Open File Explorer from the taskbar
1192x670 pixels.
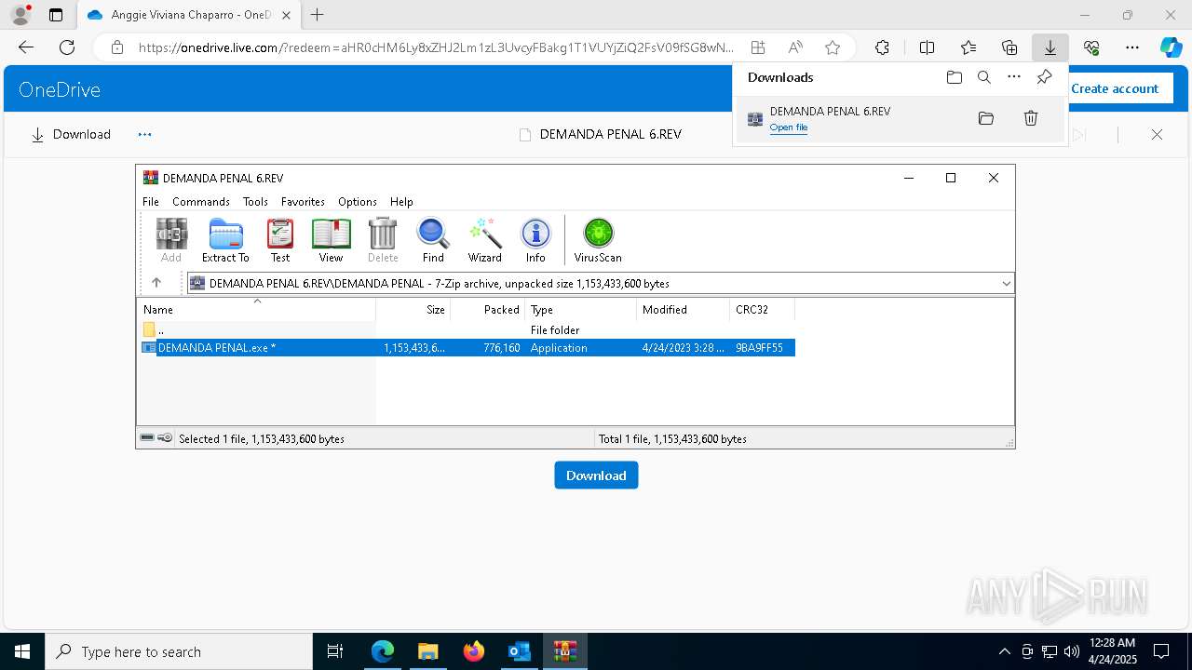[x=428, y=651]
